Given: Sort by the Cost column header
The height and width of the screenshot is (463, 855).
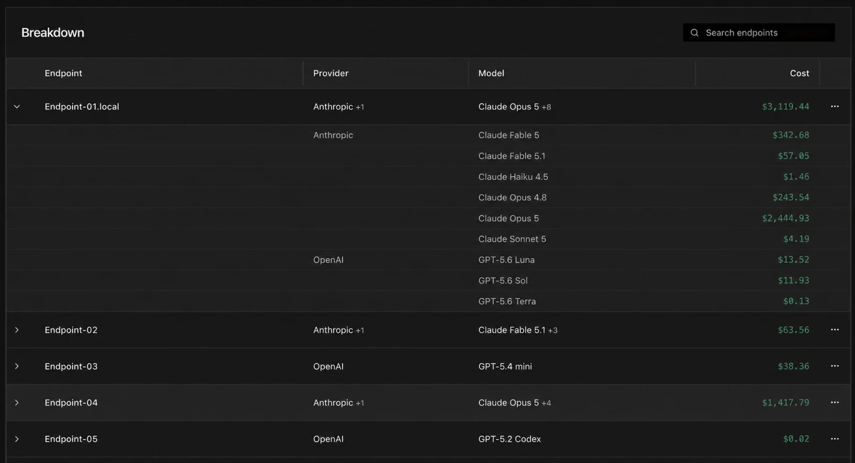Looking at the screenshot, I should point(799,73).
